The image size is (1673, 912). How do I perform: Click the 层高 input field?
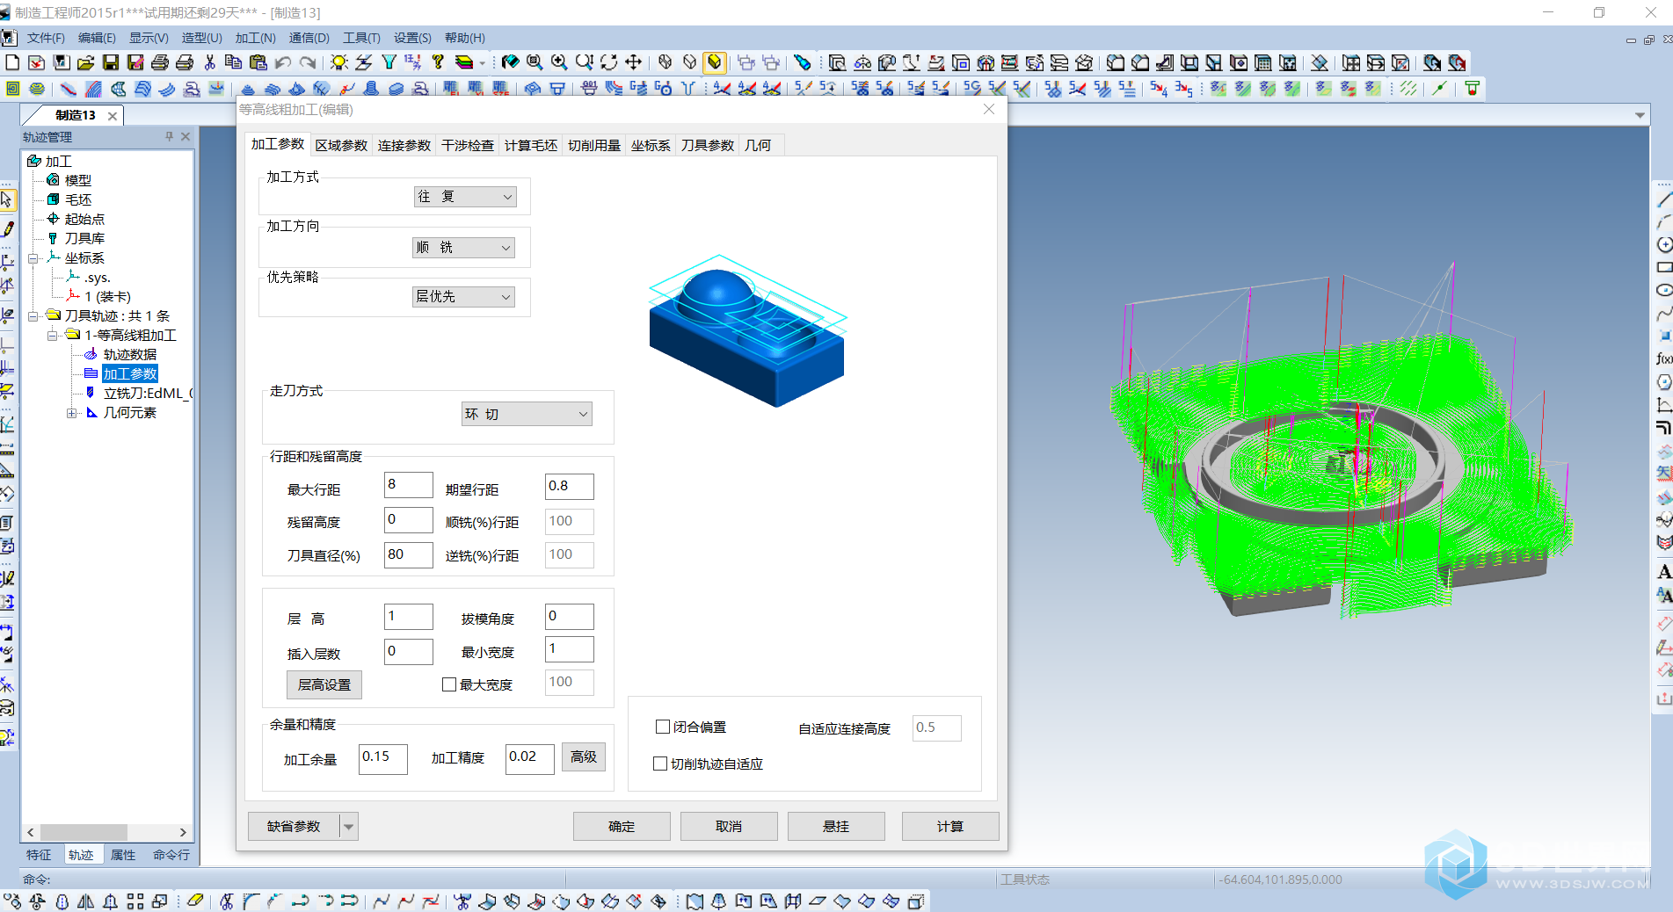click(409, 617)
